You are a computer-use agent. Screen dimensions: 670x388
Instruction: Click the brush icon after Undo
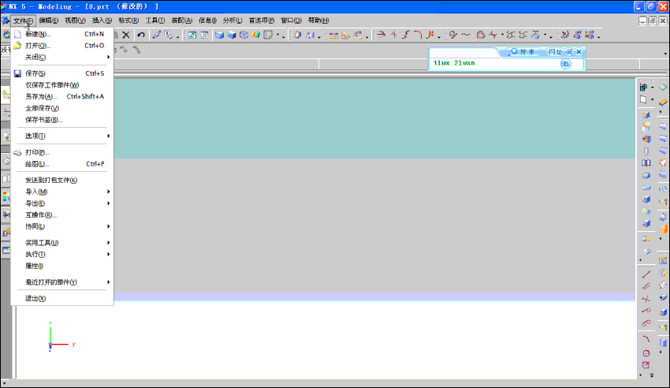[x=156, y=35]
